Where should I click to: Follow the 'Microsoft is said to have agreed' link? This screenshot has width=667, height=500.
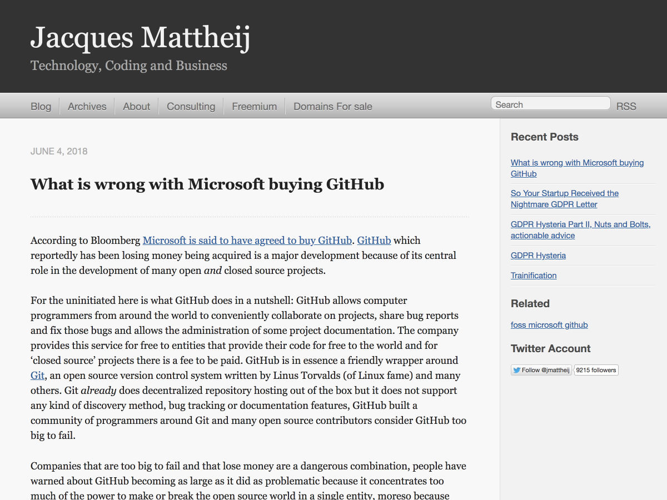[x=247, y=241]
